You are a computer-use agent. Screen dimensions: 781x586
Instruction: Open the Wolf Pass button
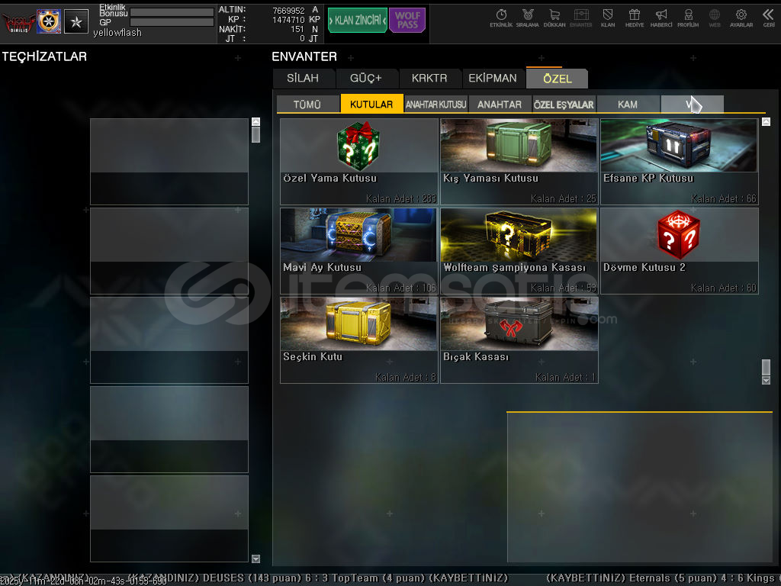(407, 21)
